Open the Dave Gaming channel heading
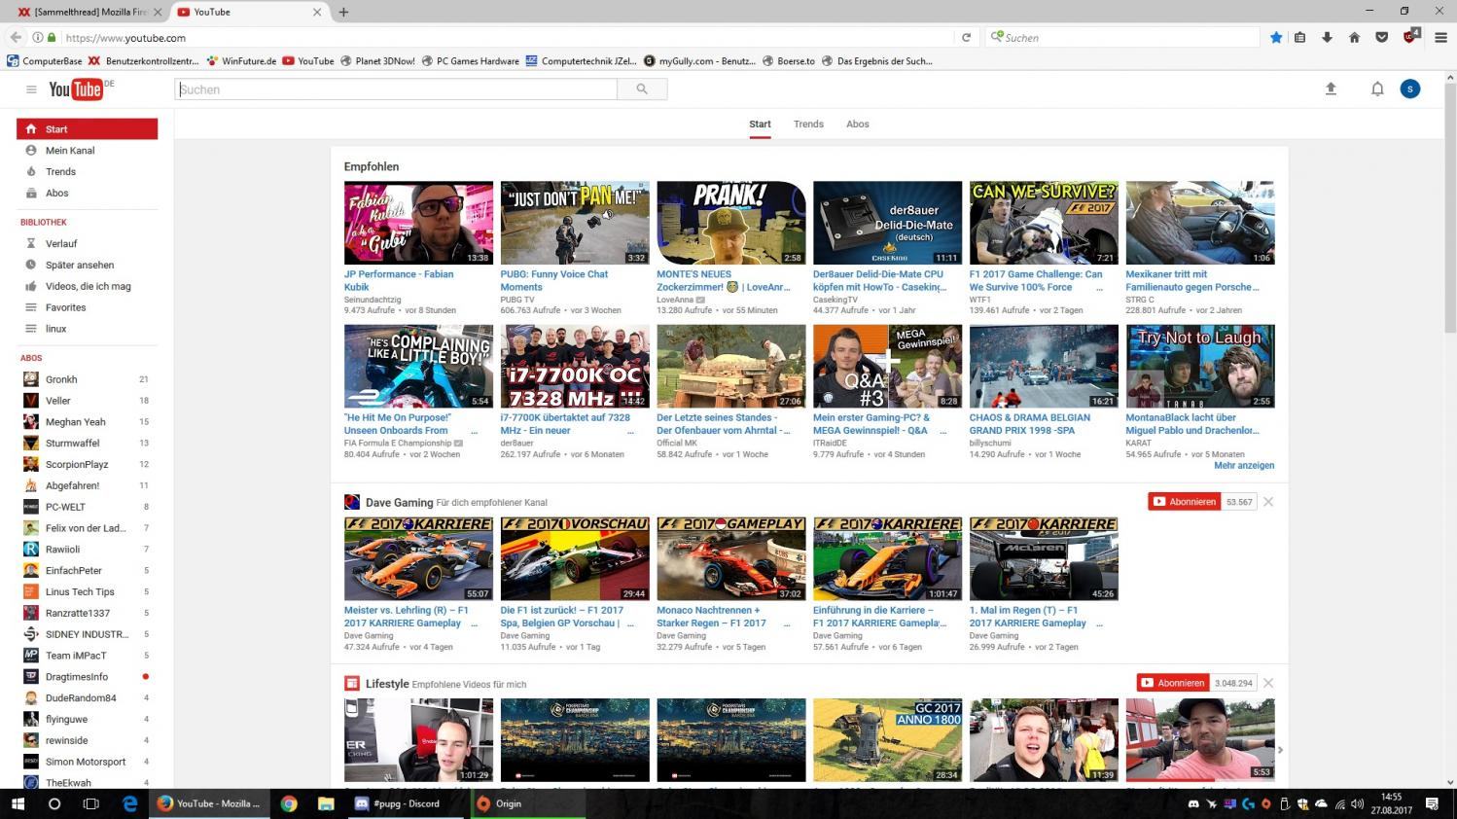1457x819 pixels. point(400,503)
